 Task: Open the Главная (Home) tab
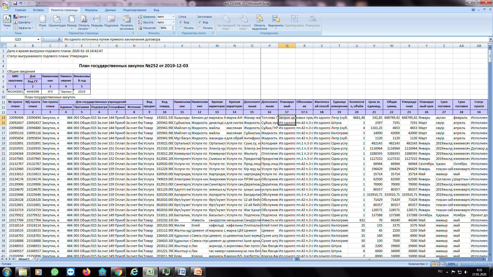[x=21, y=10]
